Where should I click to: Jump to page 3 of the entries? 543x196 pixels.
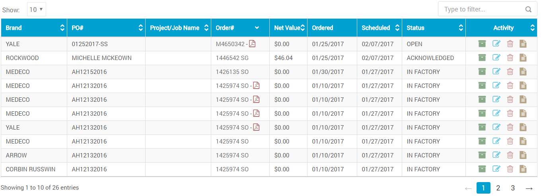coord(513,188)
